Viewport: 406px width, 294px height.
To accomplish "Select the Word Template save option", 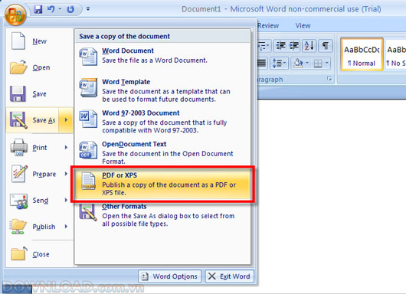I will (x=162, y=90).
